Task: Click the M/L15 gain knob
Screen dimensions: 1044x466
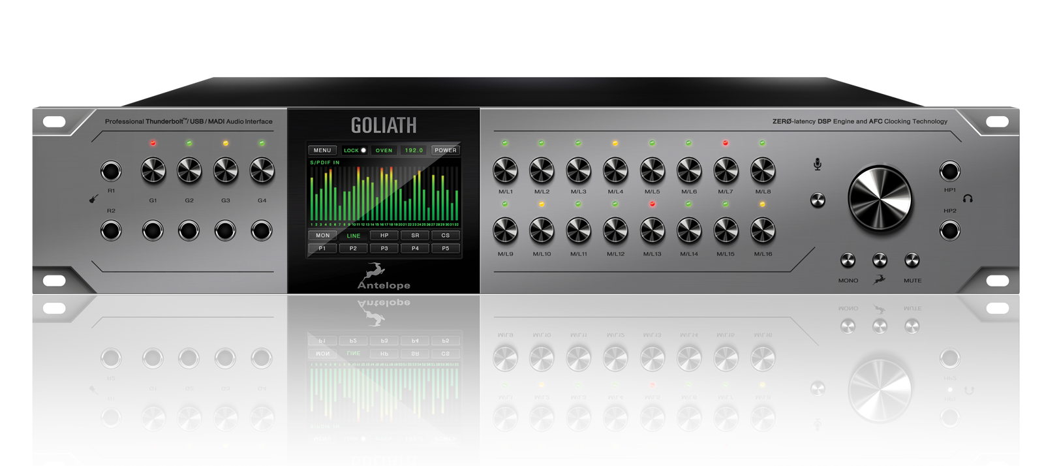Action: [726, 230]
